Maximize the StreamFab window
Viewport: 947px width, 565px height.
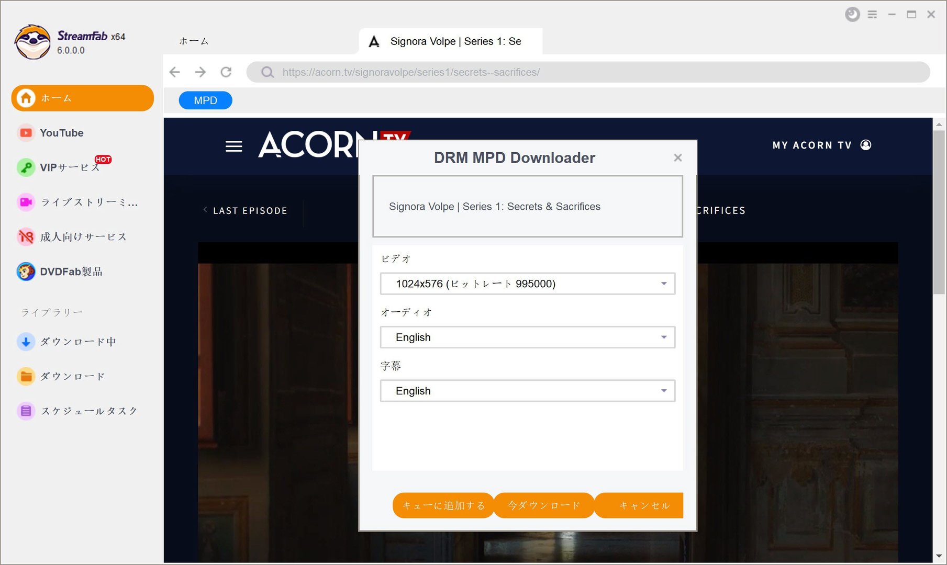pos(911,15)
